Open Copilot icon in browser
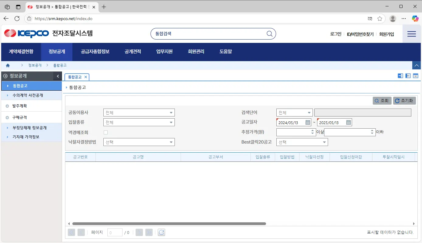The height and width of the screenshot is (243, 422). (415, 19)
